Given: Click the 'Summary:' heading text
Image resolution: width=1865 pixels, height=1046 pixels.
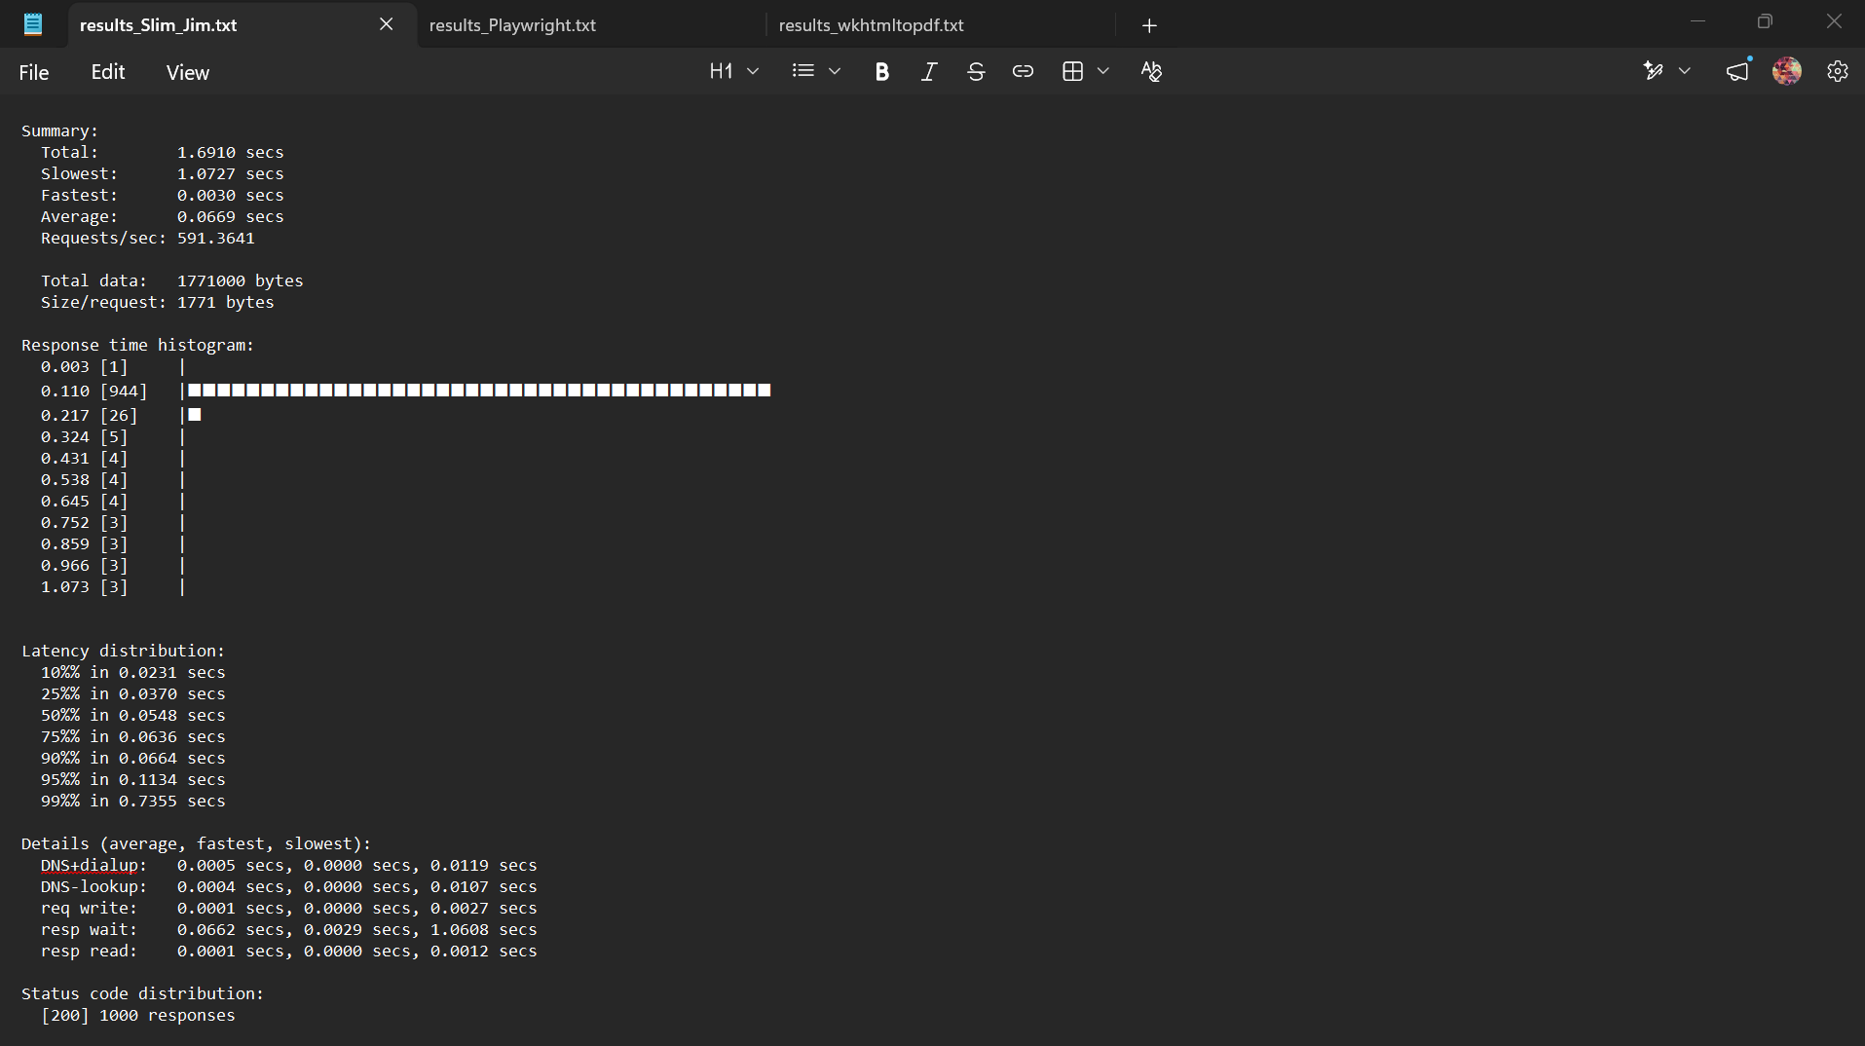Looking at the screenshot, I should tap(59, 131).
